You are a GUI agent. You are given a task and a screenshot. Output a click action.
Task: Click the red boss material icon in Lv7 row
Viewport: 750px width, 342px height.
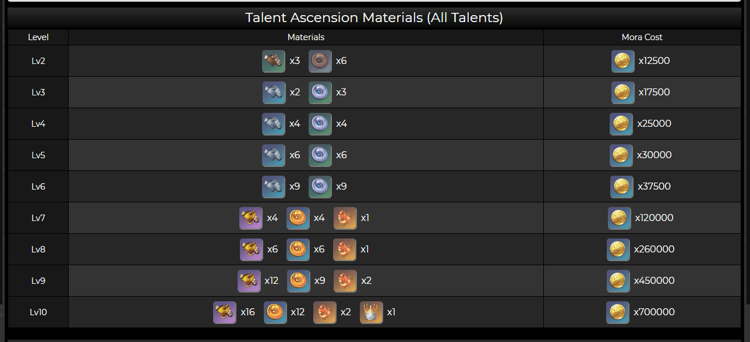[x=345, y=218]
